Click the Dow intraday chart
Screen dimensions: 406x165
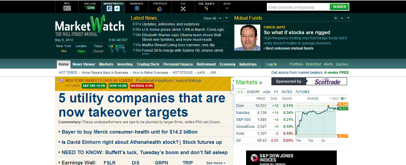pyautogui.click(x=316, y=120)
